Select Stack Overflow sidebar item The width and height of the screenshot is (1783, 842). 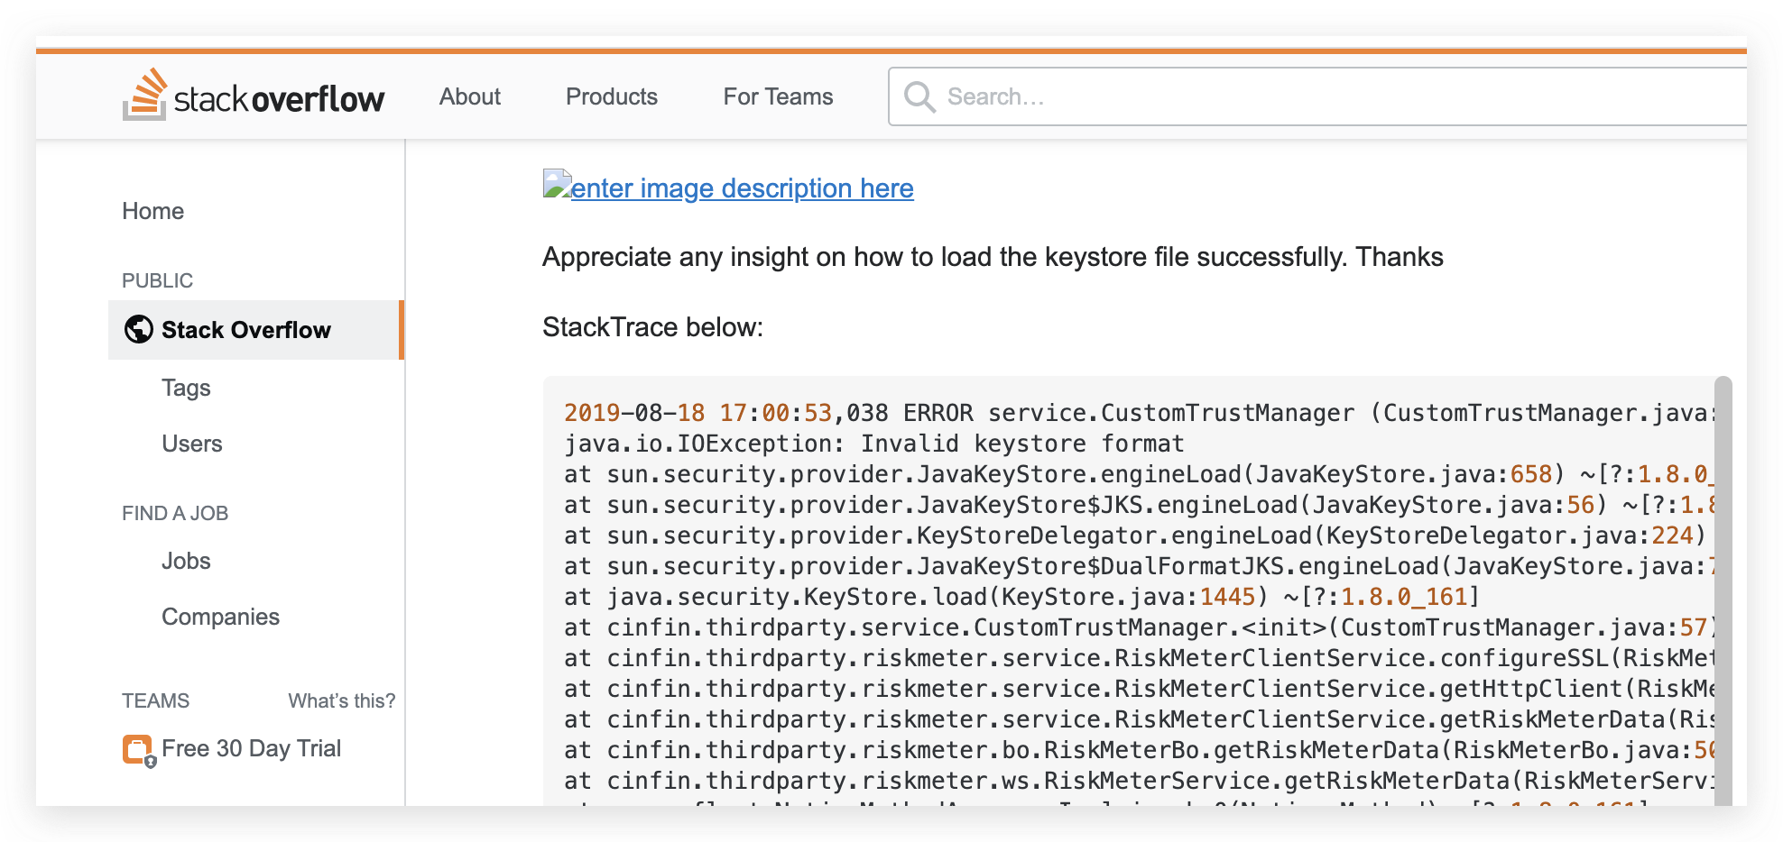point(255,330)
